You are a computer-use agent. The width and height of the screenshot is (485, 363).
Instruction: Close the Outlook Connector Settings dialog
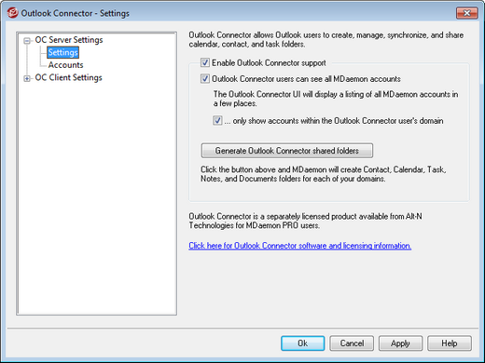coord(466,13)
